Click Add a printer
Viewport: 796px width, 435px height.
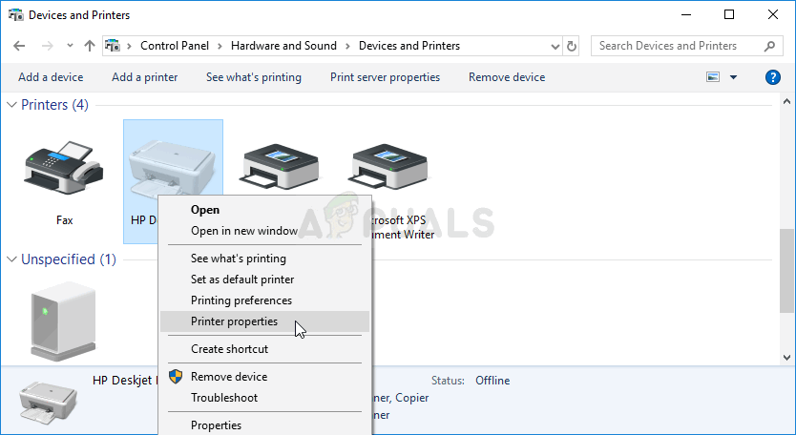click(x=145, y=77)
